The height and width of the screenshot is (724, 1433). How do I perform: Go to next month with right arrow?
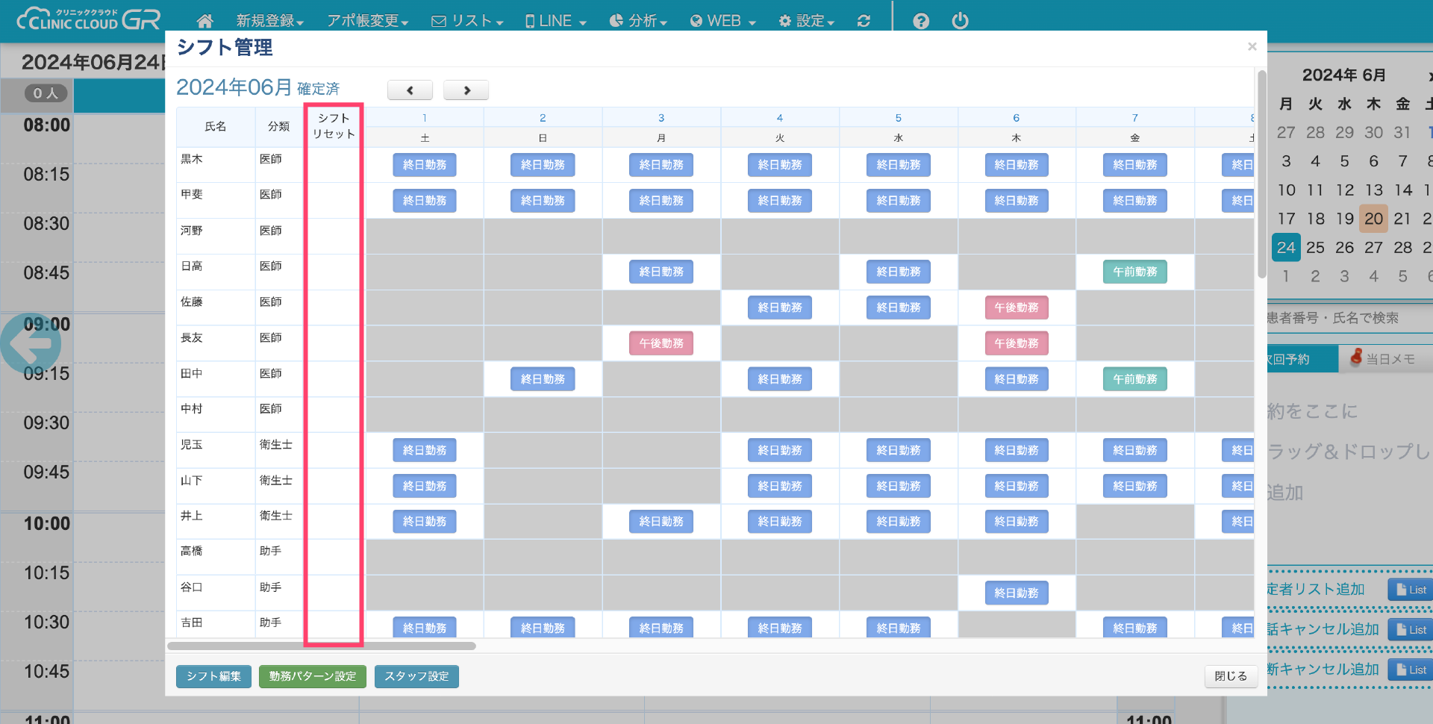466,90
